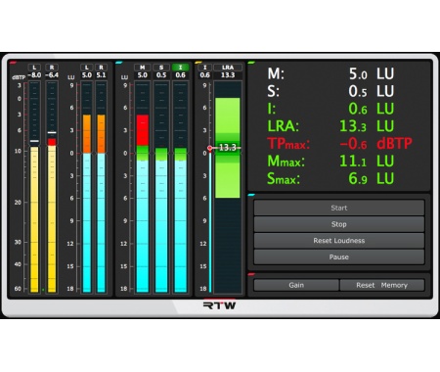Click the Gain button
This screenshot has width=440, height=372.
(296, 285)
